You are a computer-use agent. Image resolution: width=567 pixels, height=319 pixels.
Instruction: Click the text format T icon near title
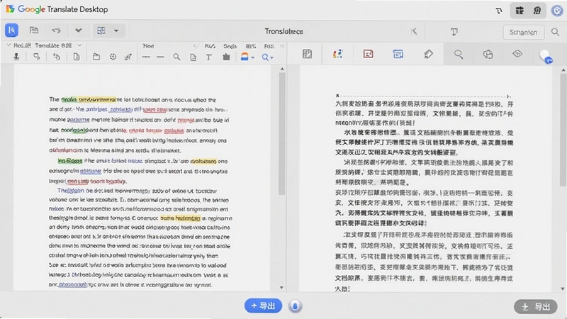(454, 32)
